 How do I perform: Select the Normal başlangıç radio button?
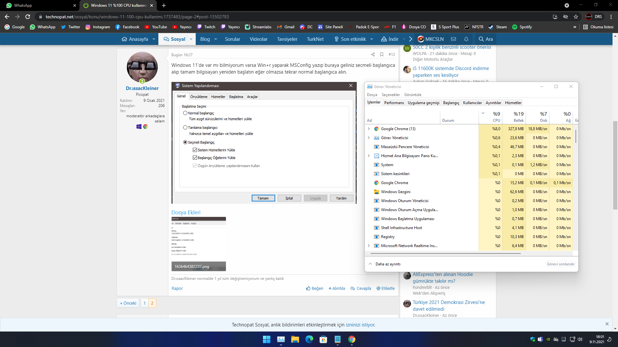pyautogui.click(x=185, y=113)
